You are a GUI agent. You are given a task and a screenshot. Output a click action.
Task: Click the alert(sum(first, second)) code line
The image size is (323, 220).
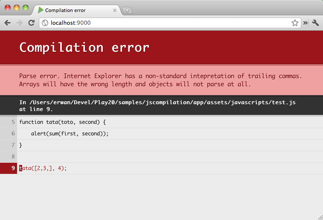coord(70,134)
